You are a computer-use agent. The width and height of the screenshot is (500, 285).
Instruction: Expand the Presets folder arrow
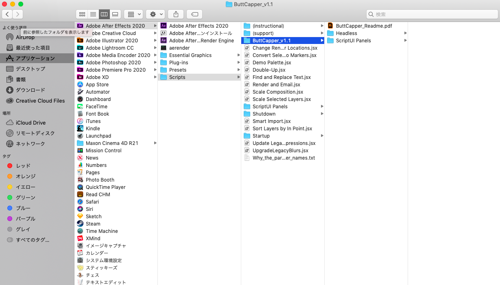[x=239, y=70]
